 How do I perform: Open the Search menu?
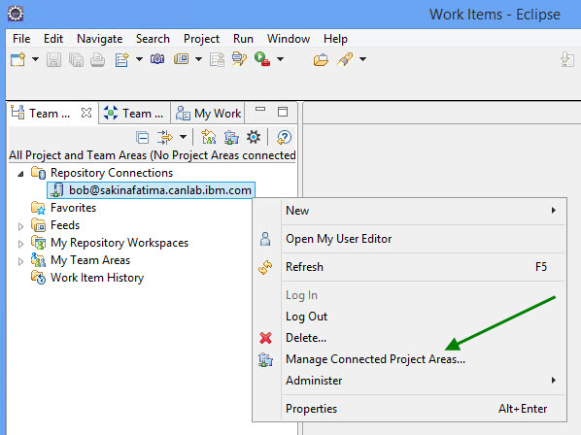pyautogui.click(x=153, y=39)
